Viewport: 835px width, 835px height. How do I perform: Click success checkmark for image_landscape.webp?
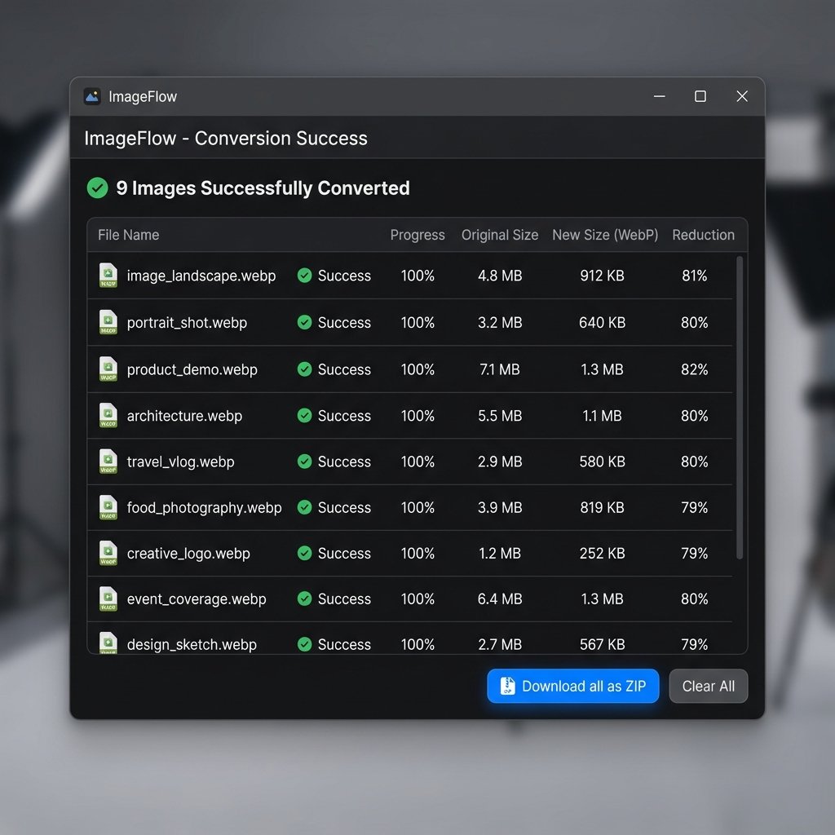click(305, 276)
